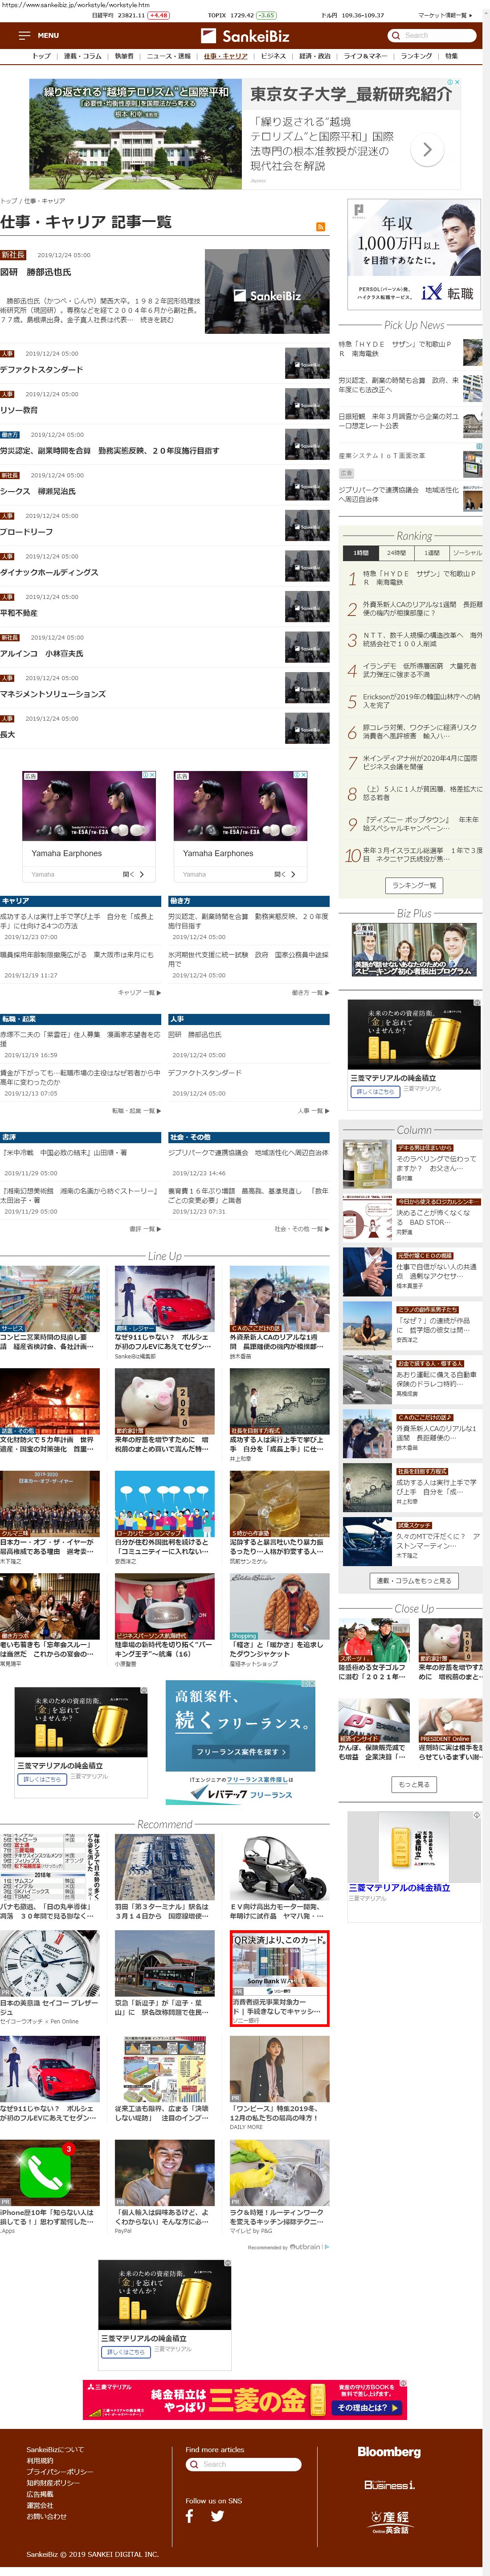Image resolution: width=490 pixels, height=2576 pixels.
Task: Click the Twitter icon in footer
Action: (x=217, y=2516)
